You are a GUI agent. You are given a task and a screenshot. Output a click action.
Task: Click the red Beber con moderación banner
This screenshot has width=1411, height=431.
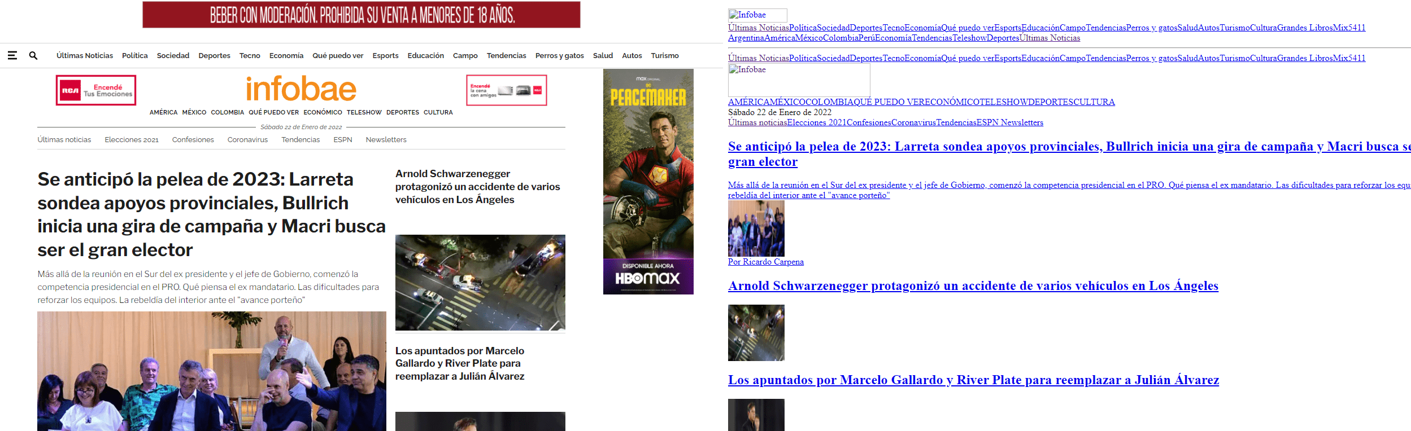[x=362, y=15]
